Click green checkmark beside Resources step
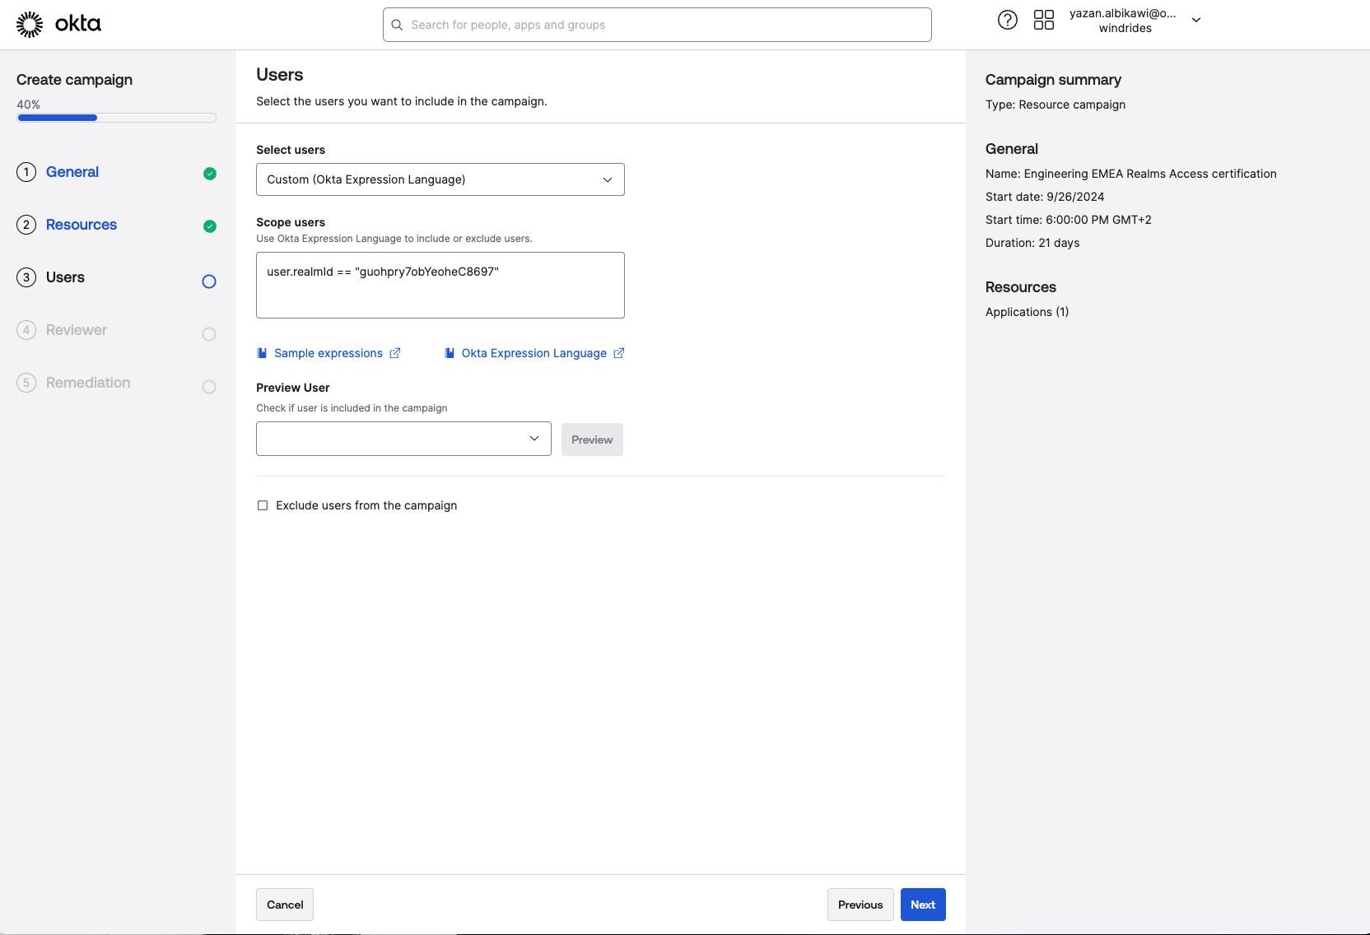The image size is (1370, 935). click(x=210, y=226)
